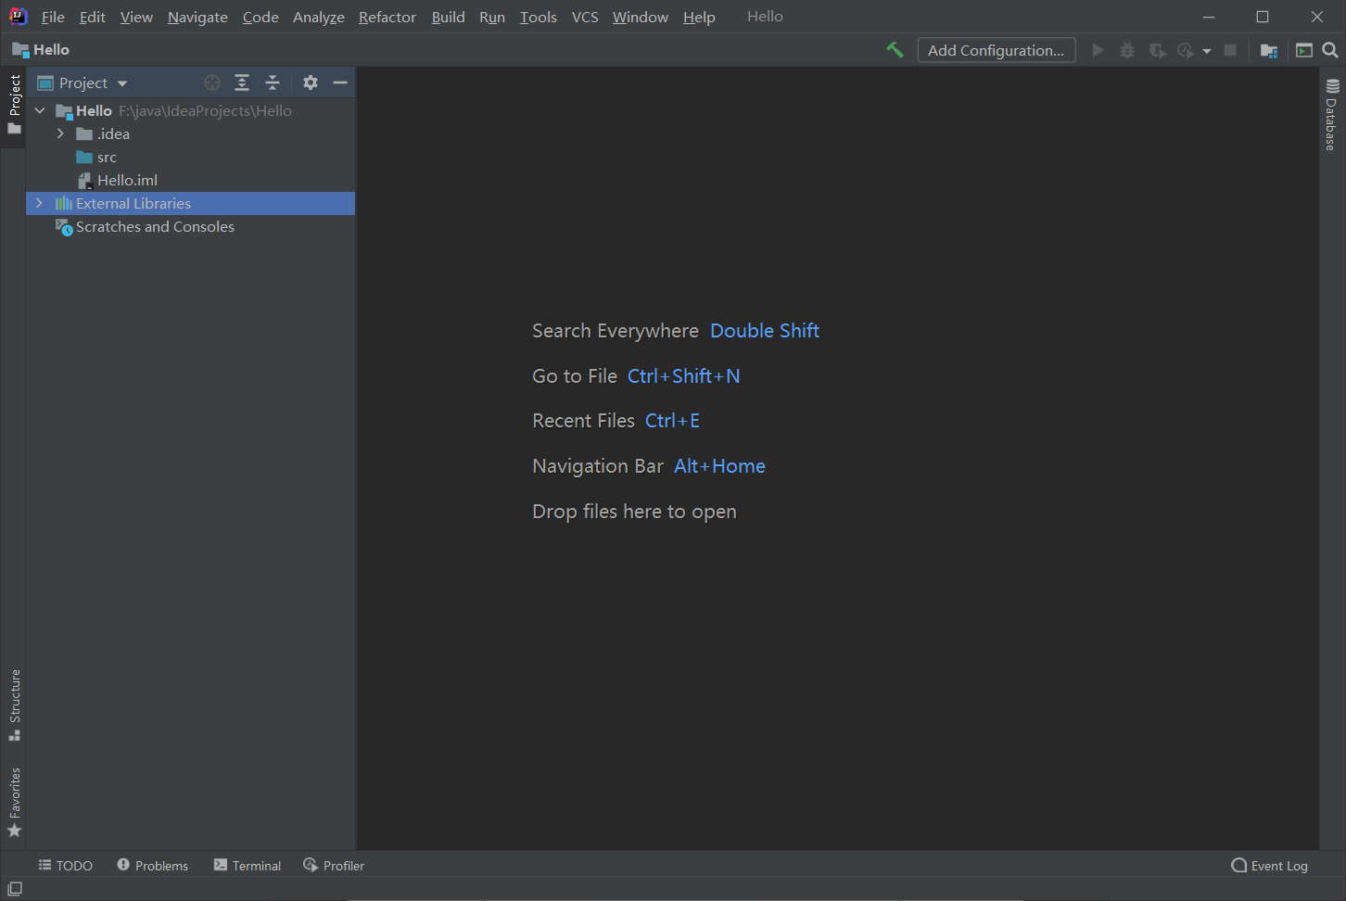Toggle the Database tool window tab
The height and width of the screenshot is (901, 1346).
click(1332, 115)
